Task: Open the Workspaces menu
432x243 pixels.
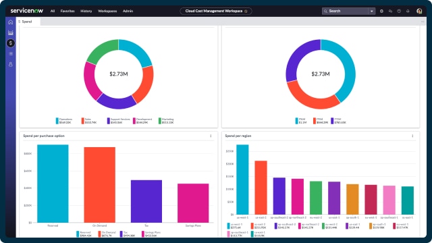Action: (107, 11)
